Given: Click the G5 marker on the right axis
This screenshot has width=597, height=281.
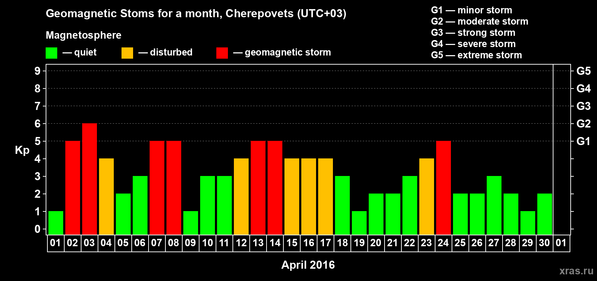Looking at the screenshot, I should (584, 71).
